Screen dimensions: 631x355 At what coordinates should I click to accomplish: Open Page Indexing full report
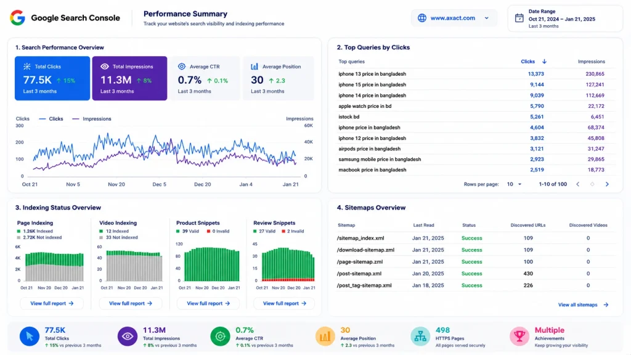coord(52,303)
